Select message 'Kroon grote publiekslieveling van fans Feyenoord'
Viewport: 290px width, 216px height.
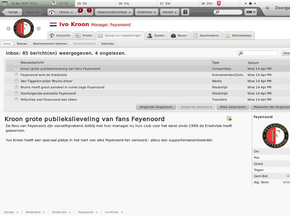[148, 69]
